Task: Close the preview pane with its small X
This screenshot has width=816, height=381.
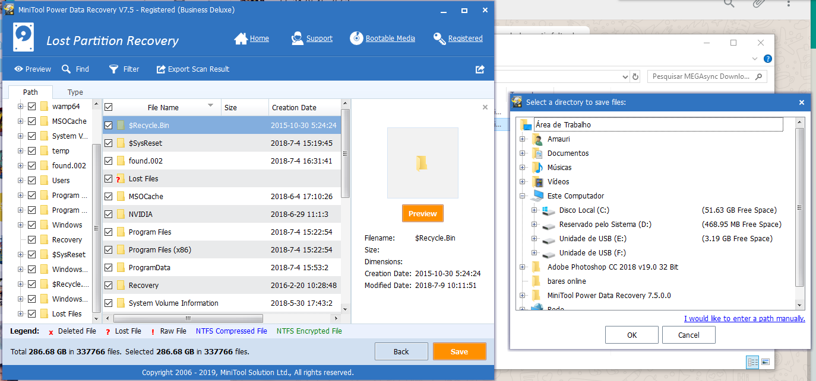Action: pos(485,107)
